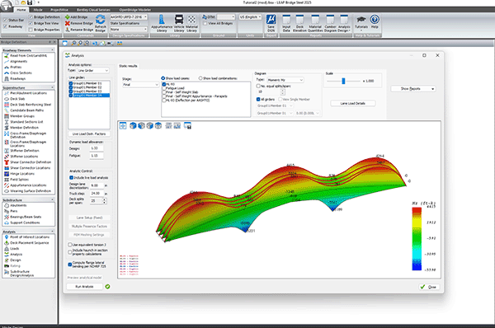This screenshot has width=495, height=328.
Task: Check the Fatigue Load case
Action: [x=164, y=88]
